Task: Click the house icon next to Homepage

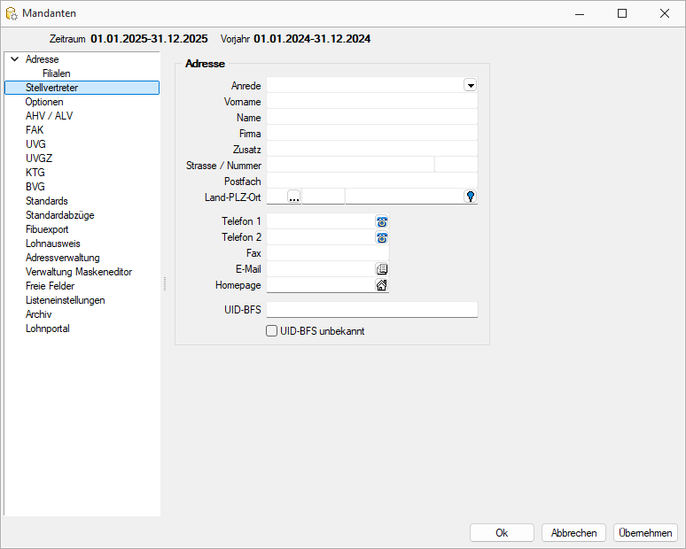Action: pyautogui.click(x=382, y=285)
